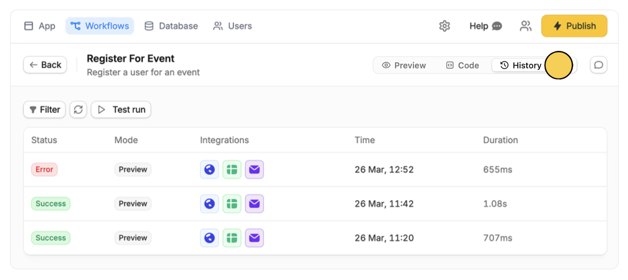Screen dimensions: 628x280
Task: Click the green table integration in 12:52 row
Action: tap(232, 169)
